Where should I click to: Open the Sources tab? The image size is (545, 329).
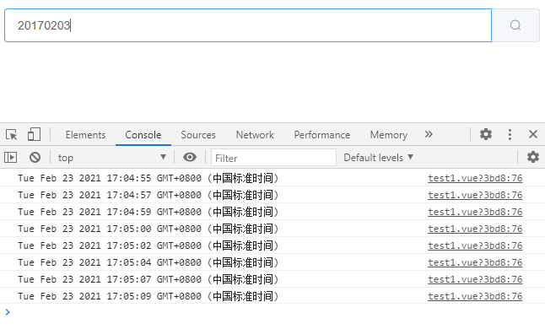[198, 134]
